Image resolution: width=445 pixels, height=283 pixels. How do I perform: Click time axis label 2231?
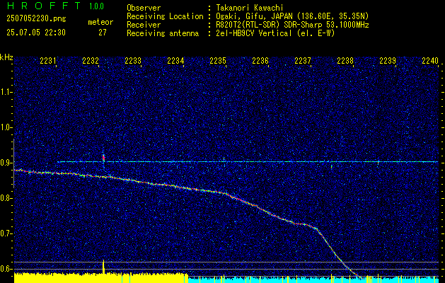(x=47, y=60)
